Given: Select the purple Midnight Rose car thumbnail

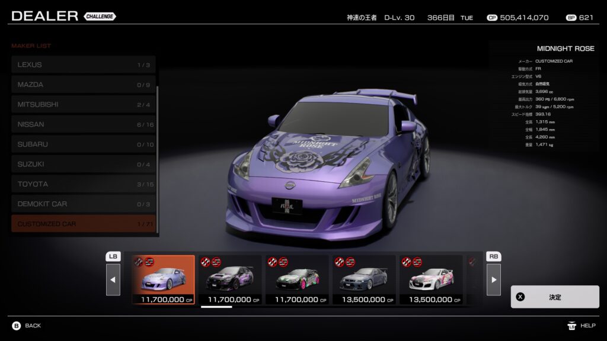Looking at the screenshot, I should (163, 279).
